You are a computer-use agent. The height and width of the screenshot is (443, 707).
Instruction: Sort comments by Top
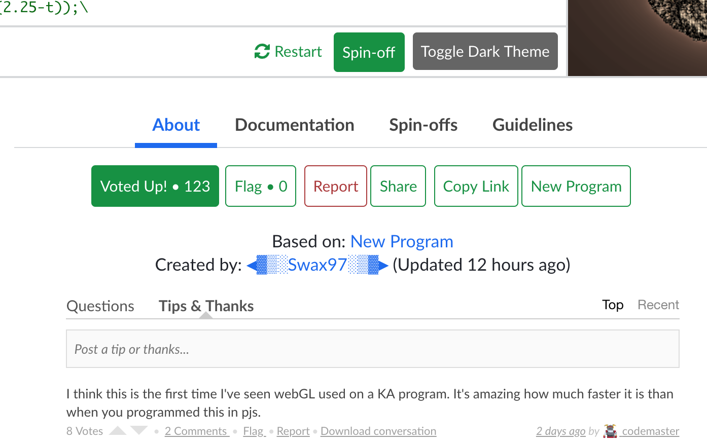[x=613, y=305]
